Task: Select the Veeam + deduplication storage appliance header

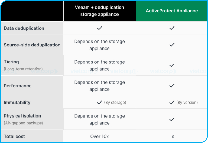Action: tap(100, 11)
